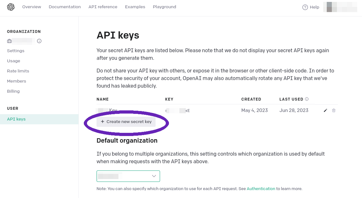This screenshot has width=362, height=198.
Task: Click the info icon beside the organization name
Action: tap(39, 41)
